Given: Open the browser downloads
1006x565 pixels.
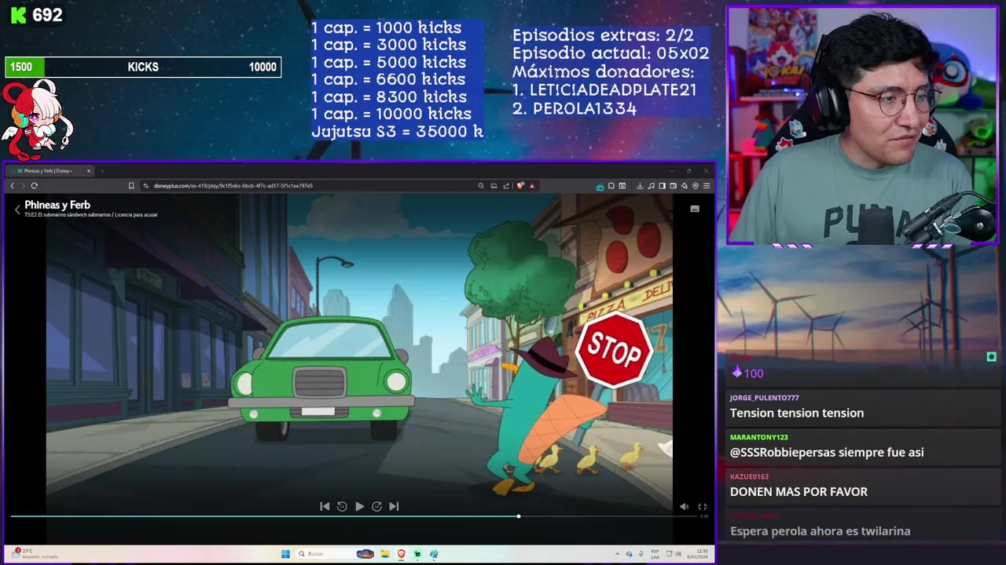Looking at the screenshot, I should (640, 186).
